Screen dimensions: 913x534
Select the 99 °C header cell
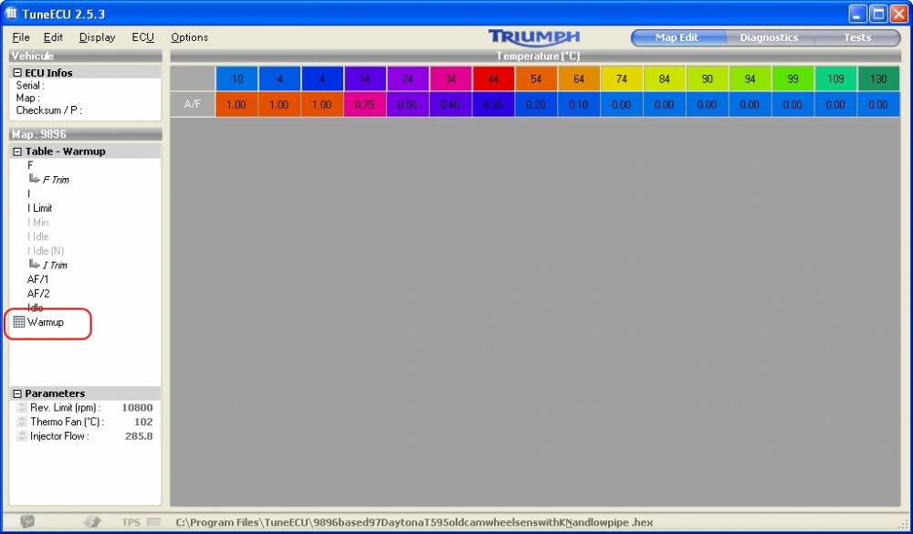coord(792,79)
